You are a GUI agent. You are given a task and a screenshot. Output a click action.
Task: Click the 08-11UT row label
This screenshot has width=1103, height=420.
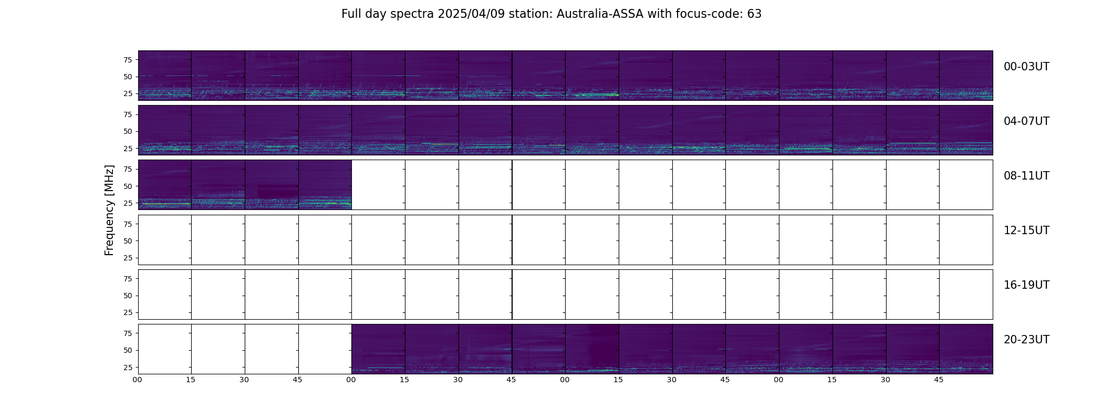pyautogui.click(x=1026, y=176)
